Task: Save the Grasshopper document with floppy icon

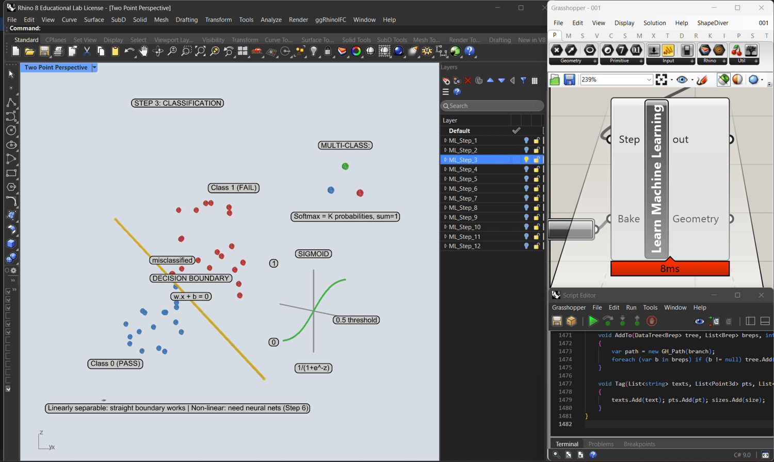Action: pyautogui.click(x=569, y=79)
